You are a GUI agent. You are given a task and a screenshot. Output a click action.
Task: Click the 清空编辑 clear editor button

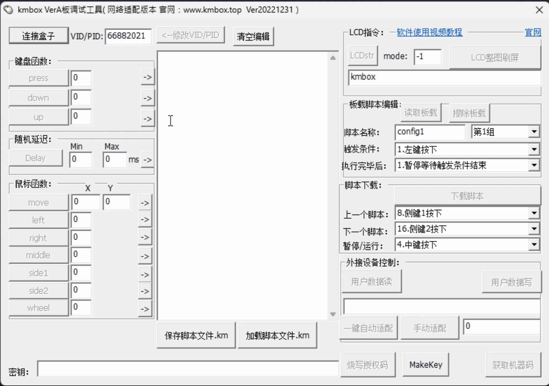point(253,36)
